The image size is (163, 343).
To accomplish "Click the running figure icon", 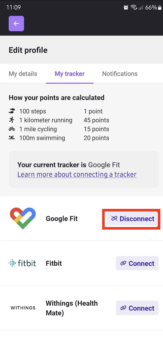I will point(12,120).
